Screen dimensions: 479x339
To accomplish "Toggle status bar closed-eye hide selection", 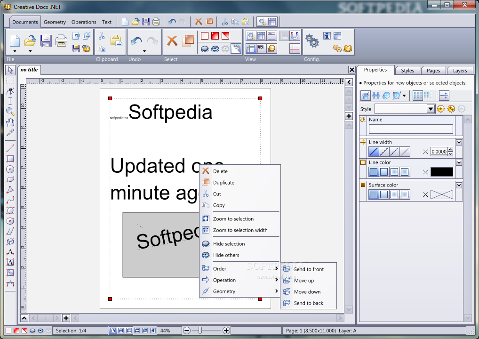I will [32, 331].
